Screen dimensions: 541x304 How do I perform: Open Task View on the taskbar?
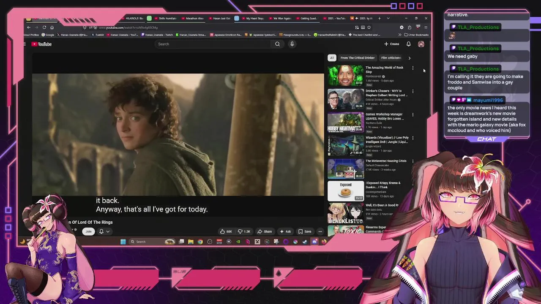[x=181, y=242]
